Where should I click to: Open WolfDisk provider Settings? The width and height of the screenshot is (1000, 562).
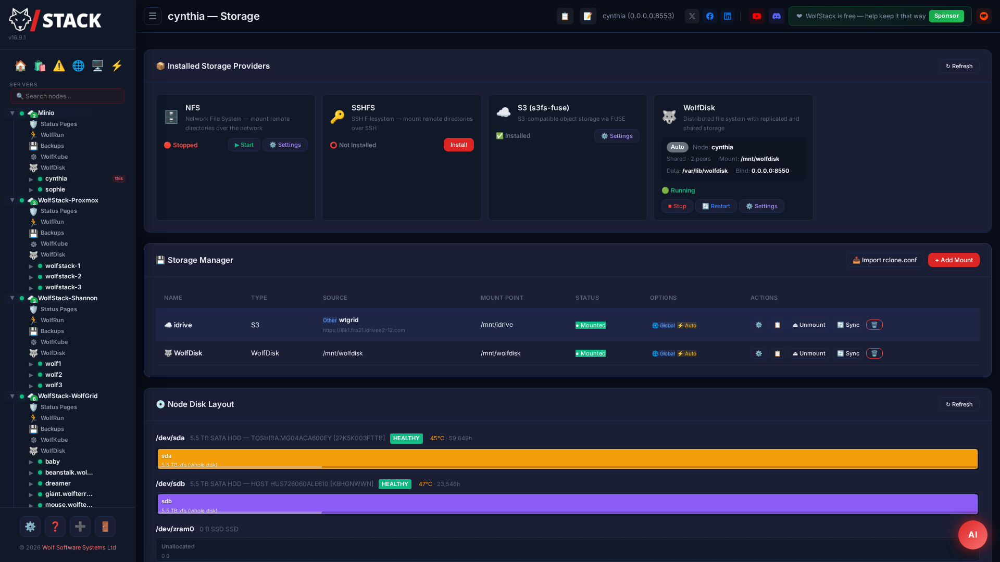[761, 206]
